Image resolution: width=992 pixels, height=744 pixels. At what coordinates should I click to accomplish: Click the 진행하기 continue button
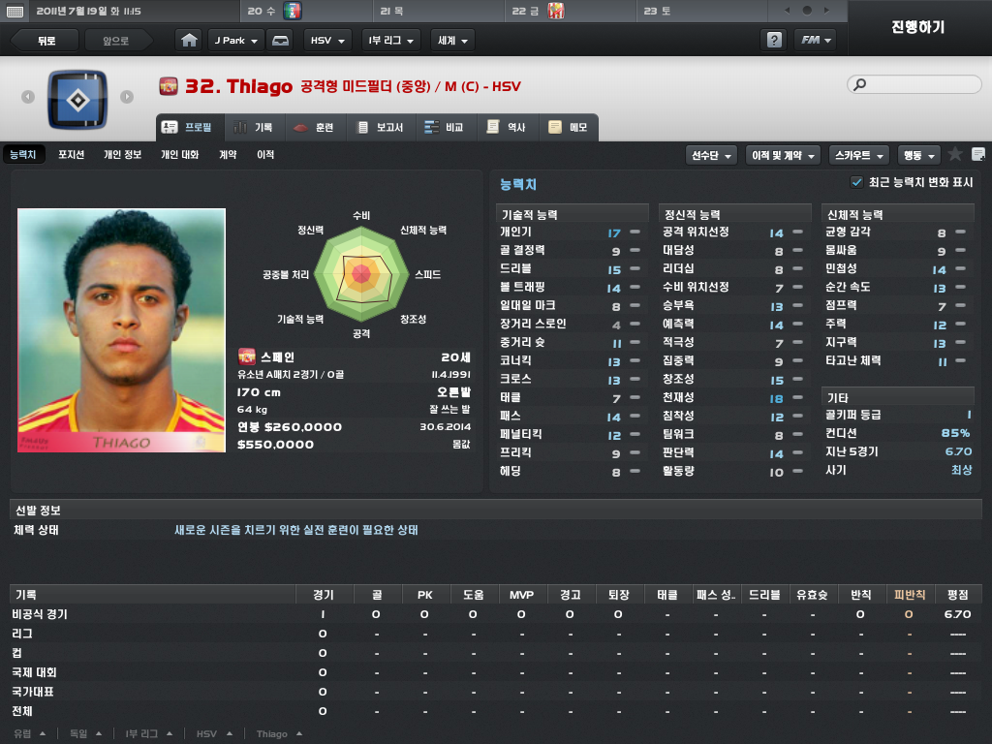pyautogui.click(x=918, y=27)
